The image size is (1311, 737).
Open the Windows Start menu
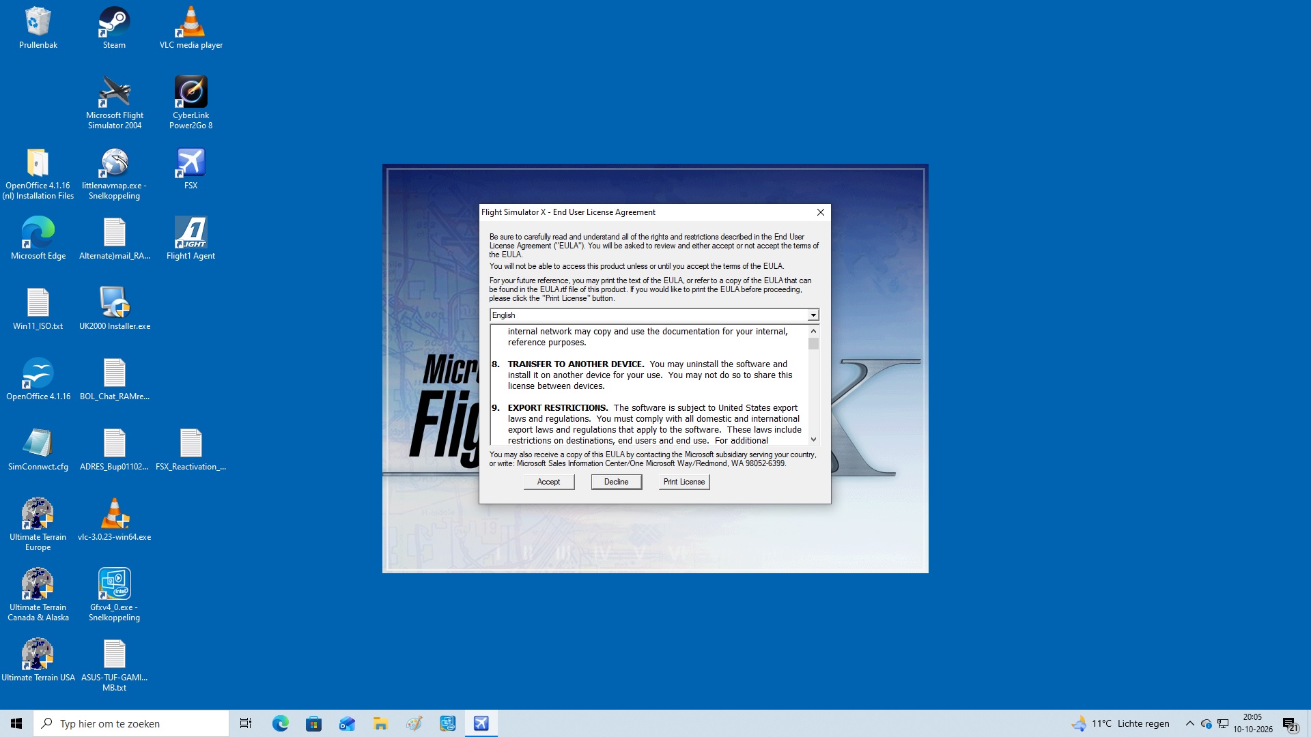(x=16, y=723)
